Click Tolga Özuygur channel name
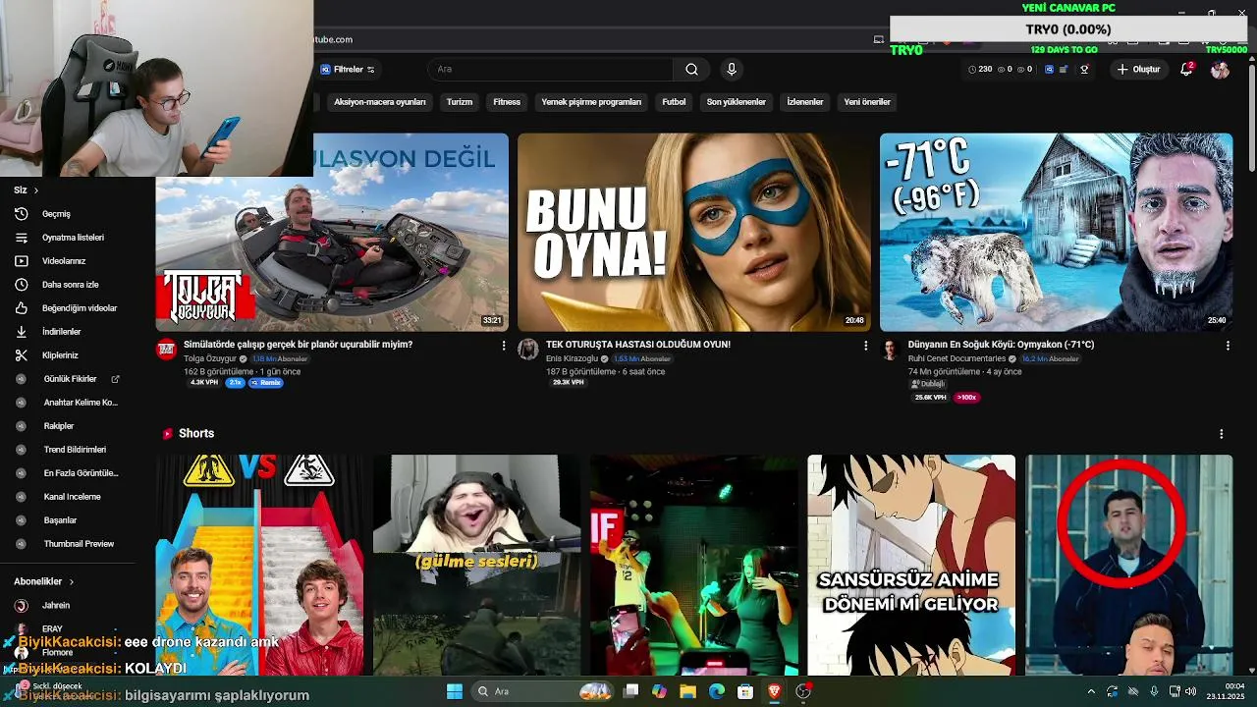The image size is (1257, 707). click(210, 359)
